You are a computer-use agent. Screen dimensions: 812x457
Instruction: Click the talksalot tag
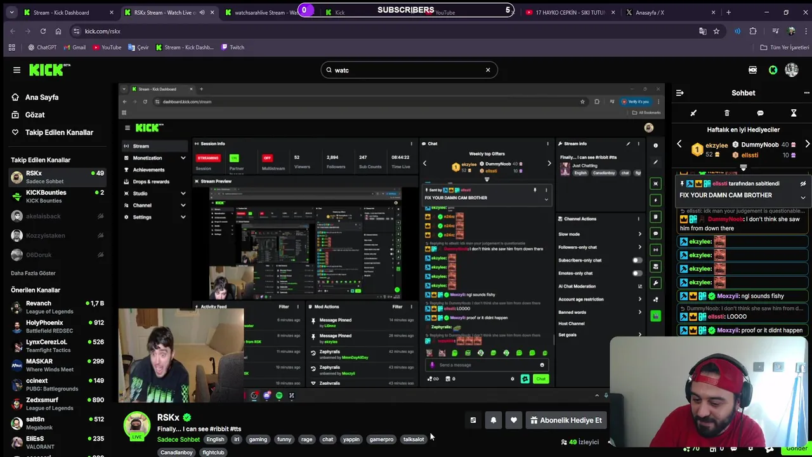pyautogui.click(x=414, y=439)
